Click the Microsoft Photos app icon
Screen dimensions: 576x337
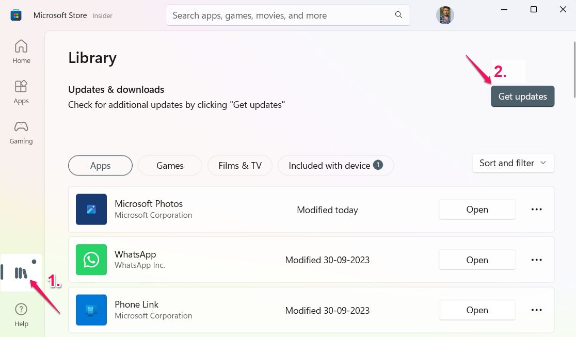click(91, 209)
